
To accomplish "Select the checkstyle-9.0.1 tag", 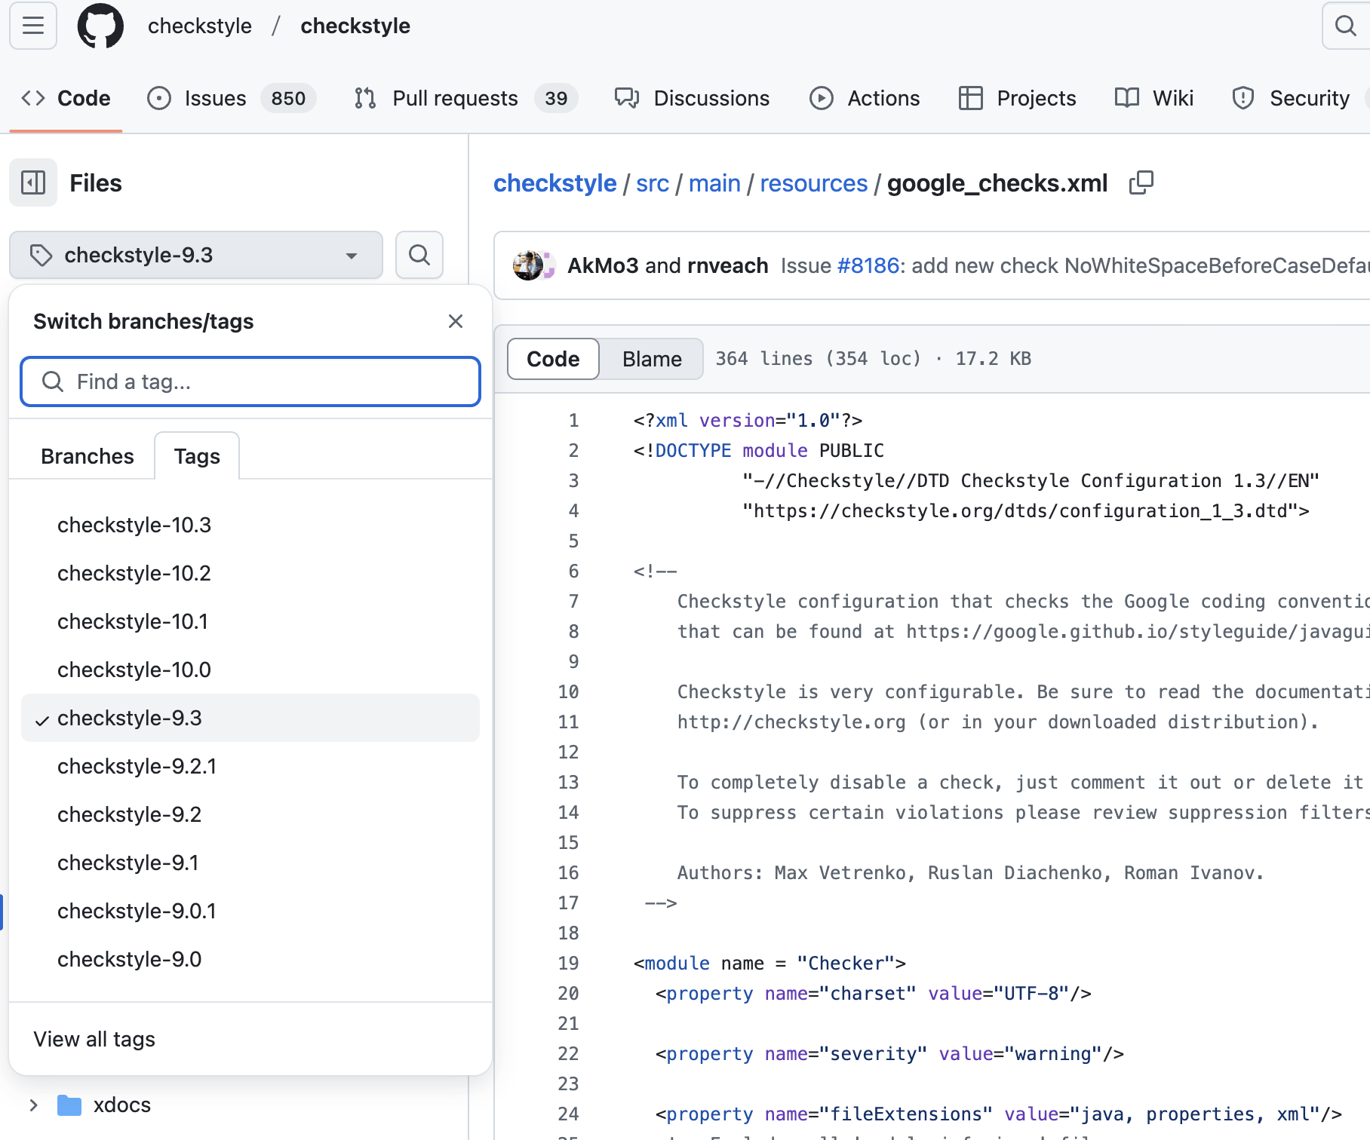I will point(137,911).
